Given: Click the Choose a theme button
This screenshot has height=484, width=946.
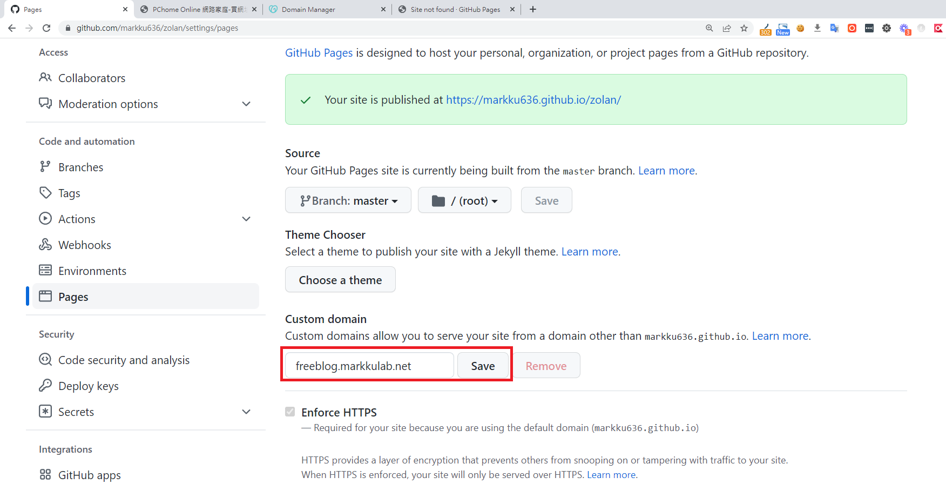Looking at the screenshot, I should click(x=340, y=280).
